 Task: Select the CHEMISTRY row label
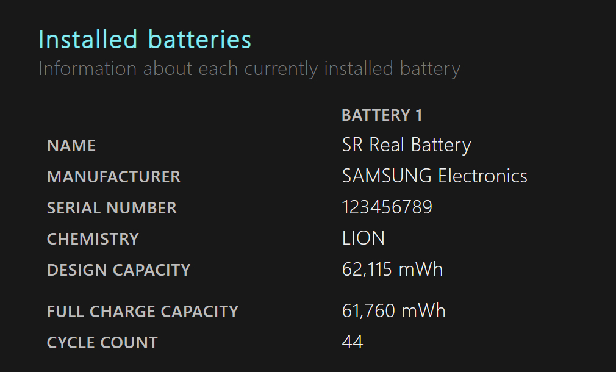(x=93, y=239)
